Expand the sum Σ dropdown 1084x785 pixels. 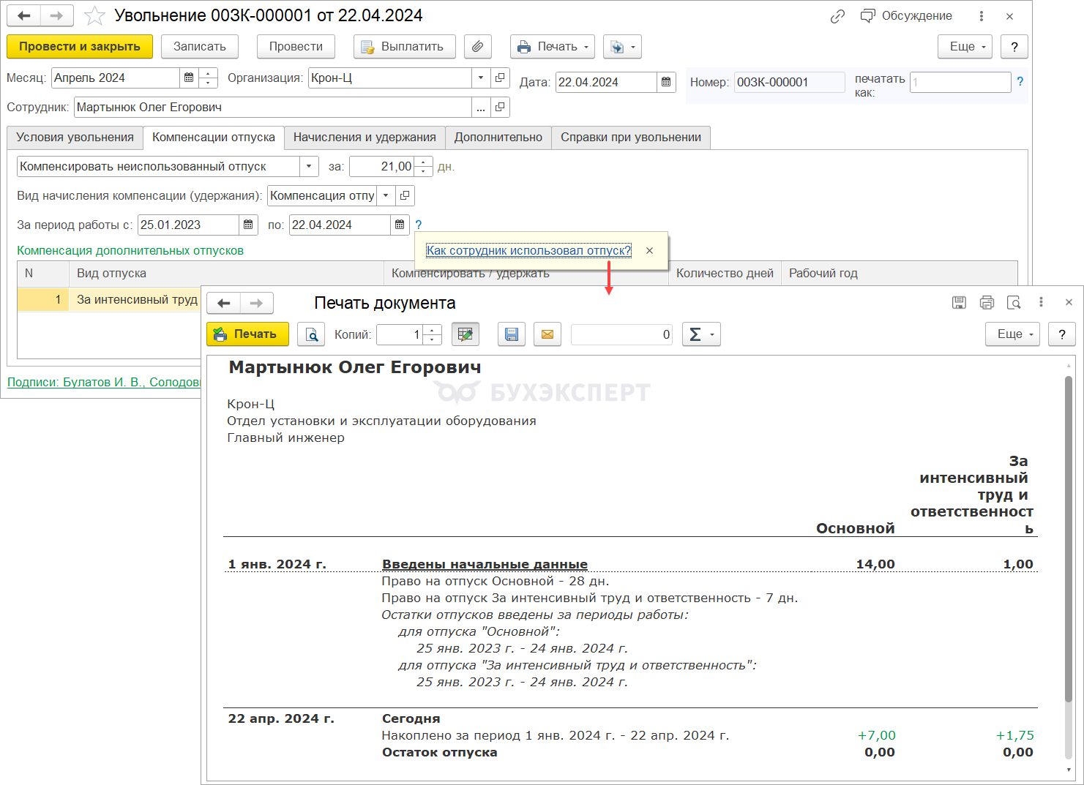(x=701, y=334)
